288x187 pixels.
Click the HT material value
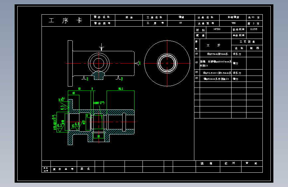coord(217,29)
